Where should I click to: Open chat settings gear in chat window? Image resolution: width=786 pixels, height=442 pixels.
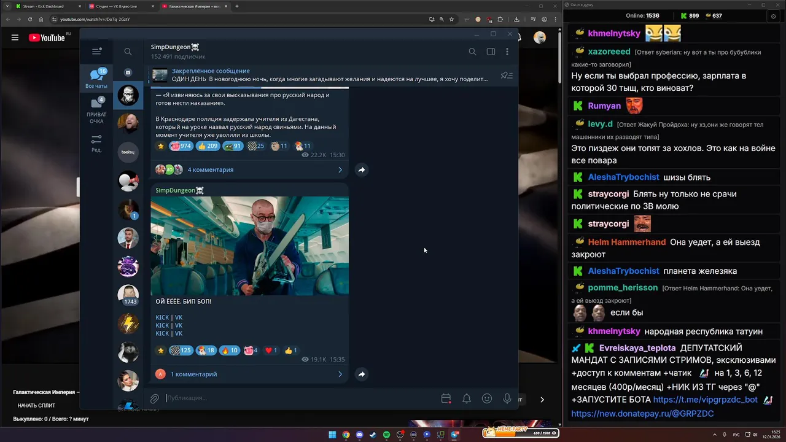click(773, 16)
